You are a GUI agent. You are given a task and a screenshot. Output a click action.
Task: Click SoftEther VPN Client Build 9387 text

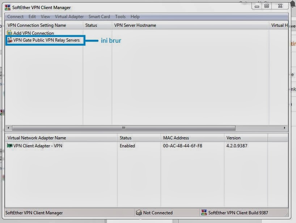238,213
